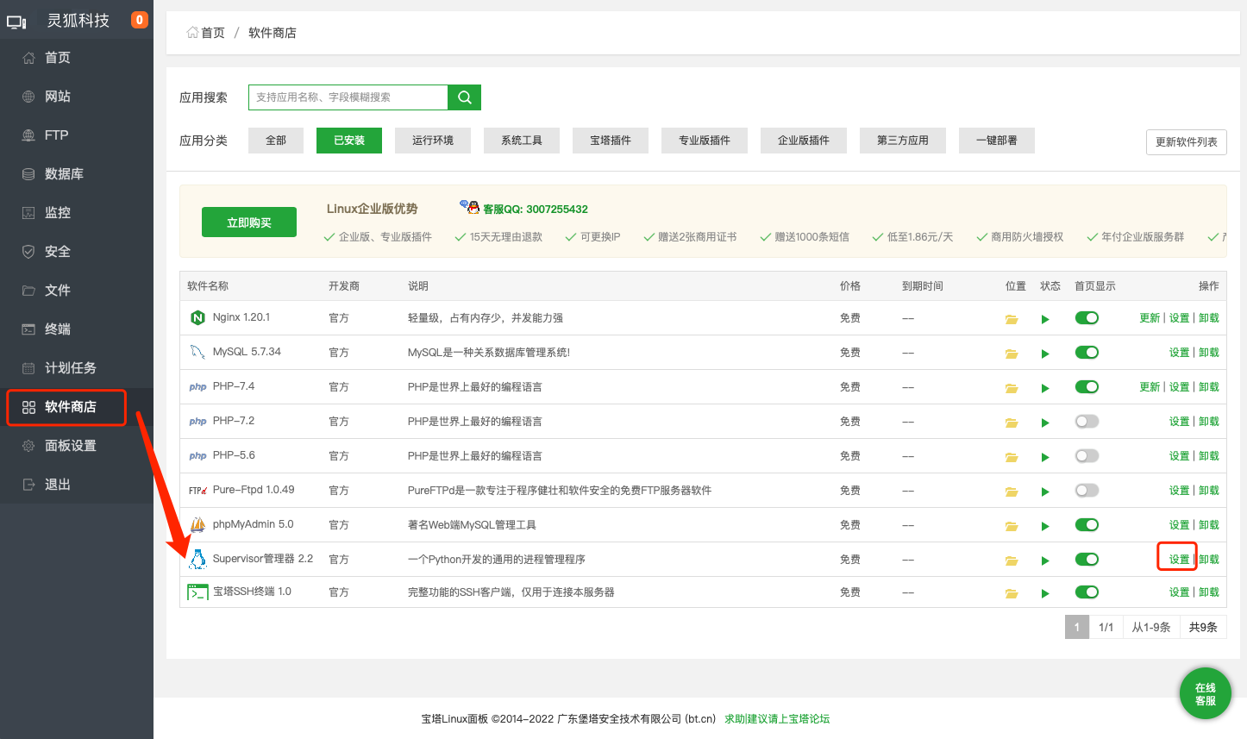Open 首页 in the sidebar
The width and height of the screenshot is (1247, 739).
(77, 58)
